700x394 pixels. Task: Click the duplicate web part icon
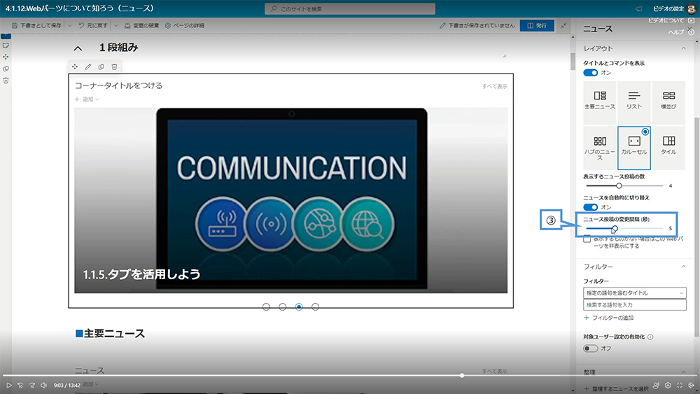pyautogui.click(x=101, y=66)
